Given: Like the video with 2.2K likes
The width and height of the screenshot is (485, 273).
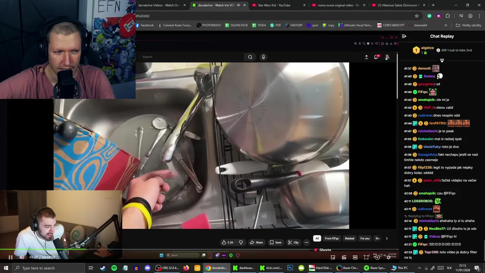Looking at the screenshot, I should click(228, 242).
